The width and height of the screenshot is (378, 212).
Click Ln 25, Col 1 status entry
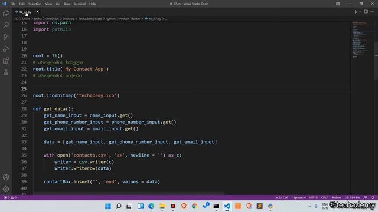pyautogui.click(x=282, y=198)
